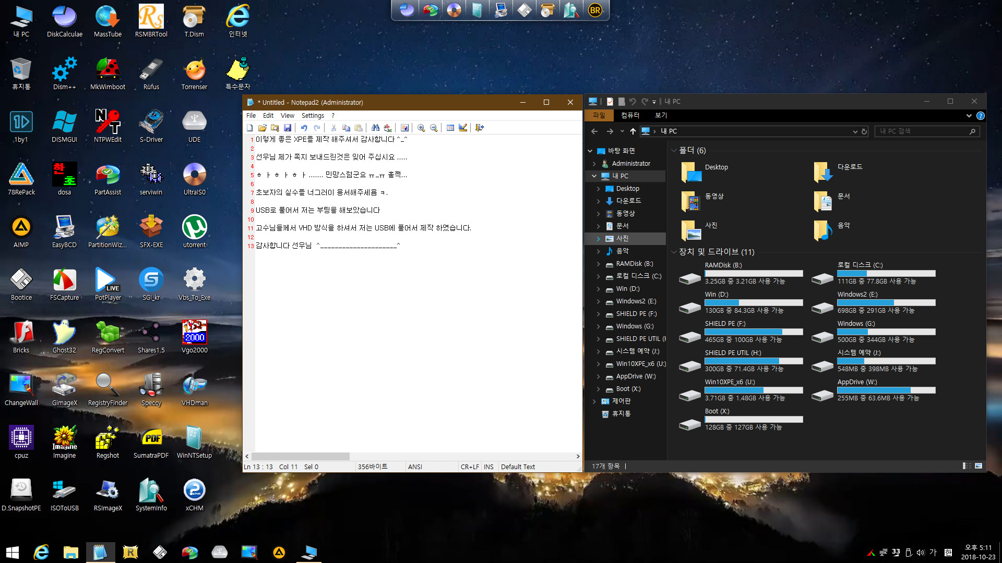The height and width of the screenshot is (563, 1002).
Task: Open the Replace tool in Notepad2
Action: (x=388, y=128)
